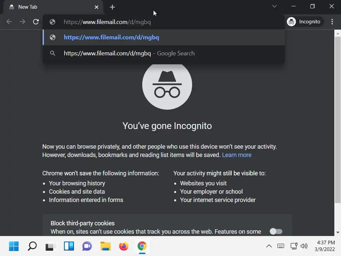This screenshot has height=256, width=341.
Task: Select the New Tab tab
Action: coord(53,7)
